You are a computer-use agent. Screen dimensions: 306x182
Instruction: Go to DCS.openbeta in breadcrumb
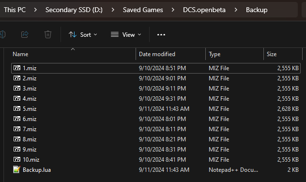[204, 10]
